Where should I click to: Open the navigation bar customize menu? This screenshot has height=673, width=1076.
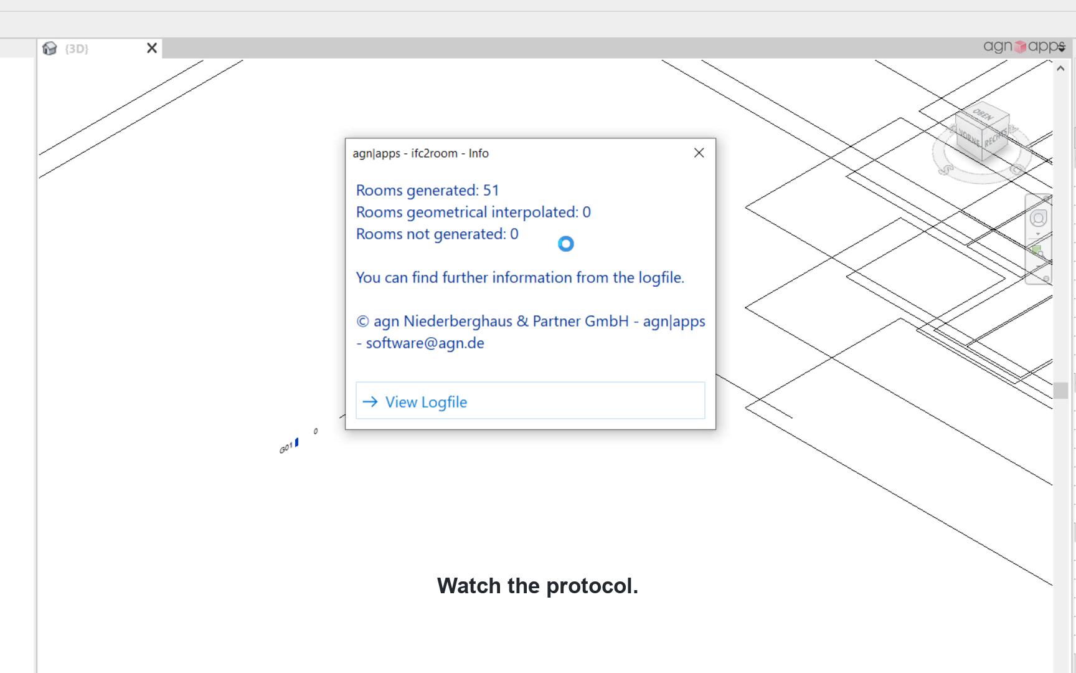pos(1046,279)
